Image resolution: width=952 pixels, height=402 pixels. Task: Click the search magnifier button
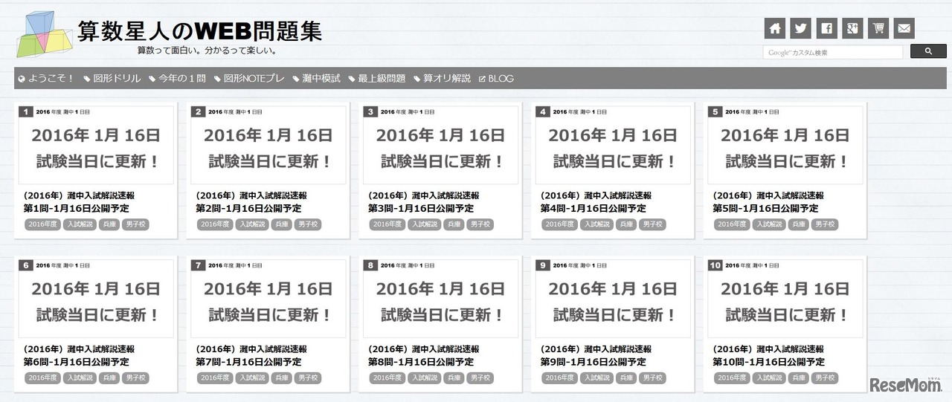[927, 52]
